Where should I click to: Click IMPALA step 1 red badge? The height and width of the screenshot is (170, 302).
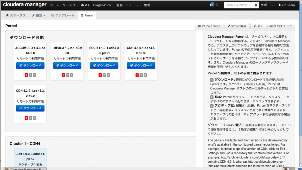point(63,75)
